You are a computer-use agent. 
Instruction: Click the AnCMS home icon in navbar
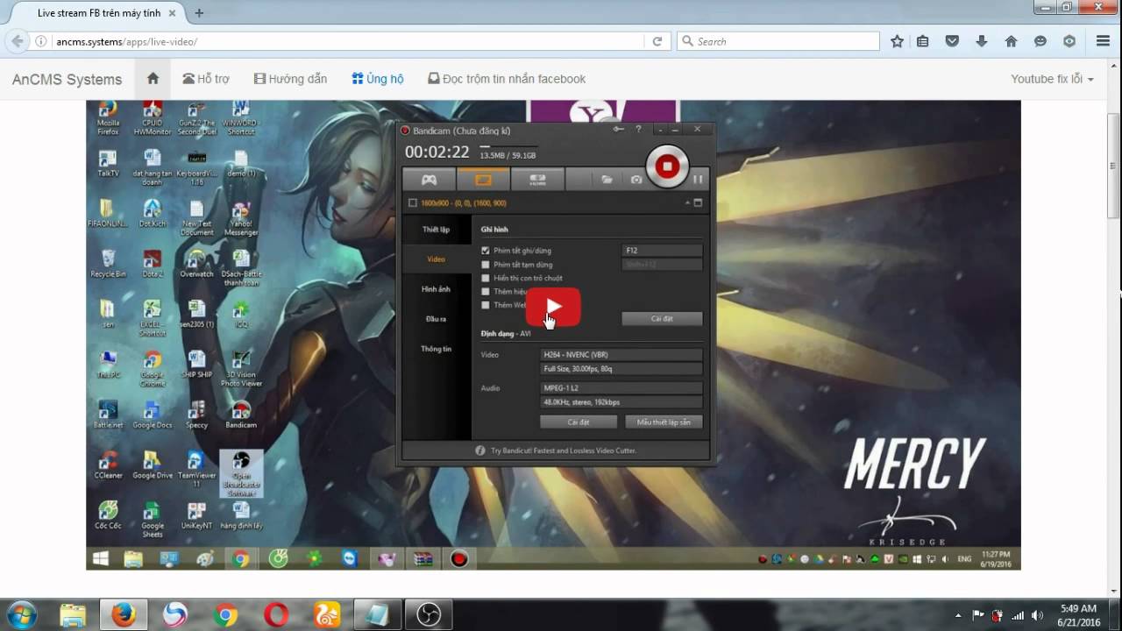pos(153,78)
